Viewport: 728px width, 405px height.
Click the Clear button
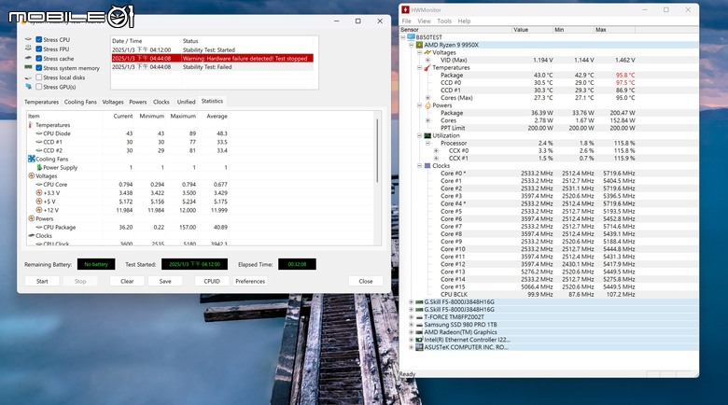pyautogui.click(x=127, y=281)
